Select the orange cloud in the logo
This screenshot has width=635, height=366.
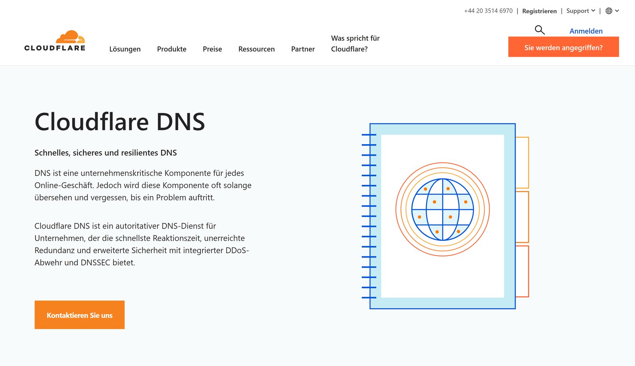pos(71,36)
